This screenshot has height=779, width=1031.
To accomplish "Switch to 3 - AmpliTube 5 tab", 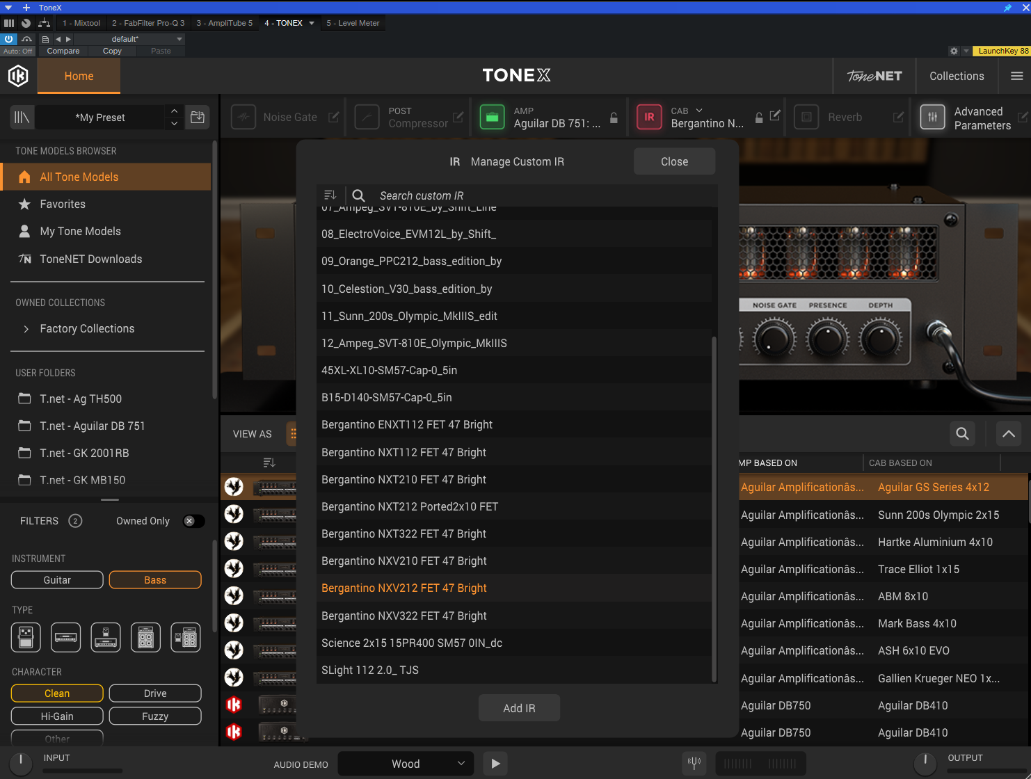I will tap(225, 23).
